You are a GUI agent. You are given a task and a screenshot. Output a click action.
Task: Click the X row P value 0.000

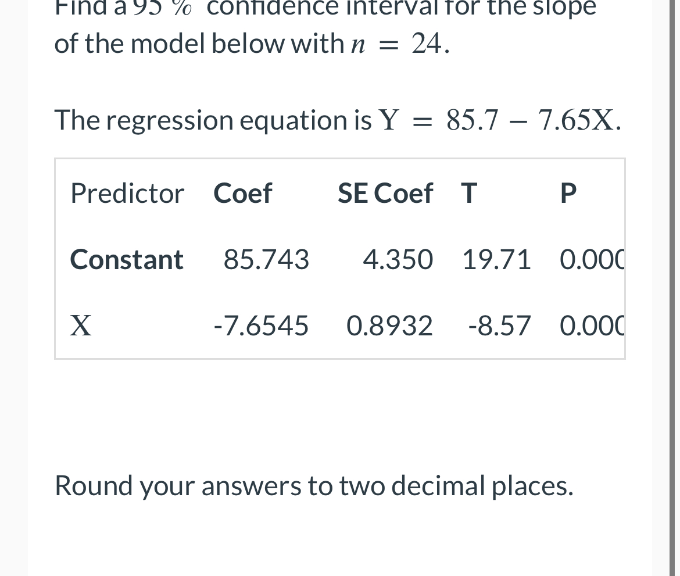pos(592,325)
